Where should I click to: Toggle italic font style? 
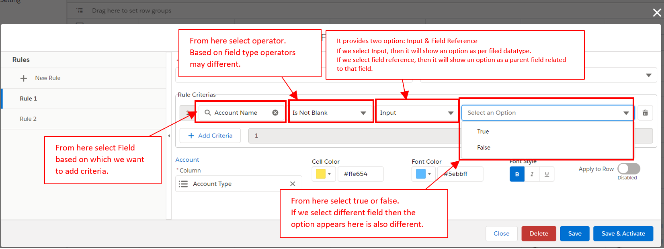(x=532, y=174)
